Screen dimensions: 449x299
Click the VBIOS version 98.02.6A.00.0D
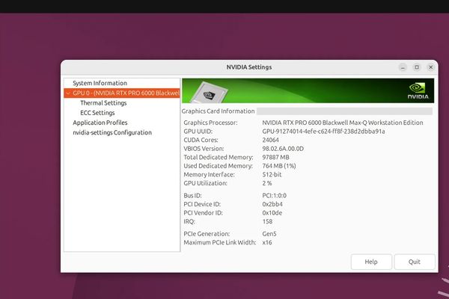coord(283,149)
